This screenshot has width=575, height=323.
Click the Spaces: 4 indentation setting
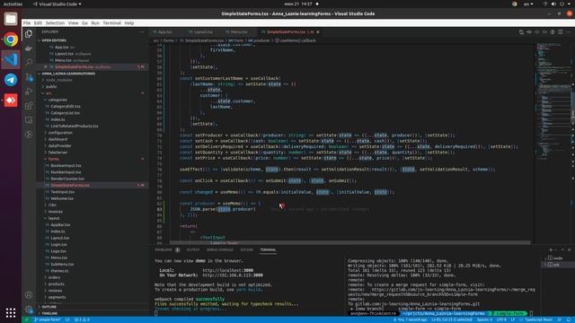484,319
